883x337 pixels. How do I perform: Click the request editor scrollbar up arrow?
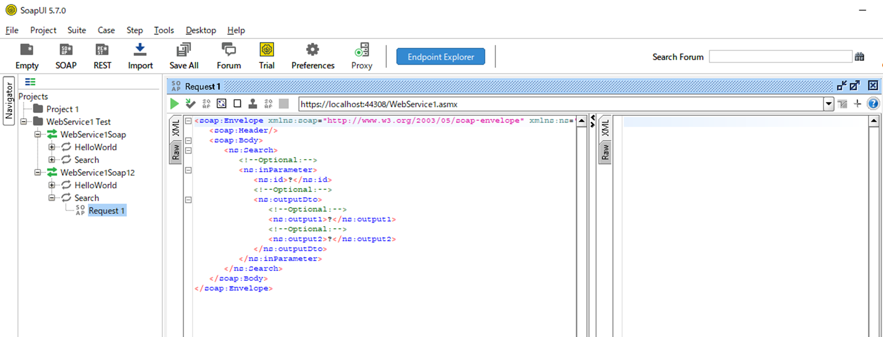pyautogui.click(x=582, y=120)
